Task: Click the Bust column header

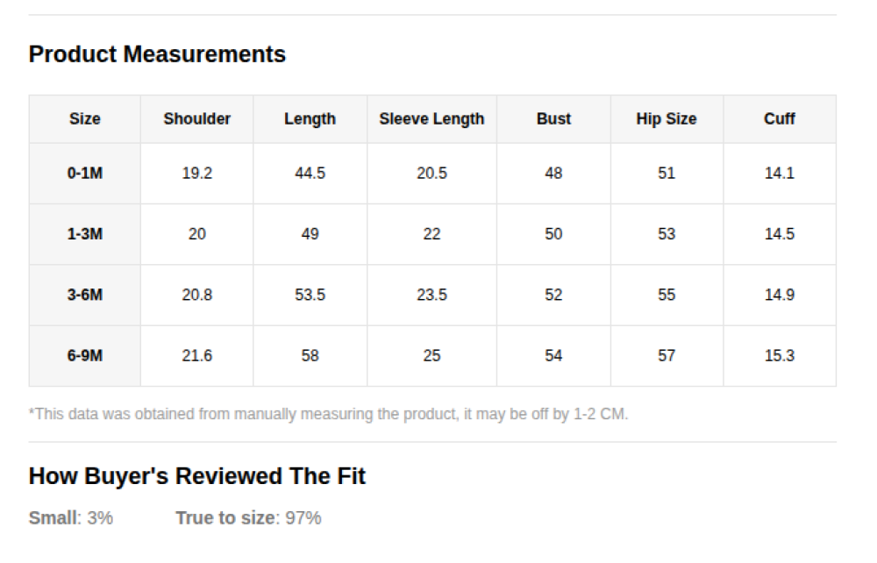Action: tap(553, 119)
